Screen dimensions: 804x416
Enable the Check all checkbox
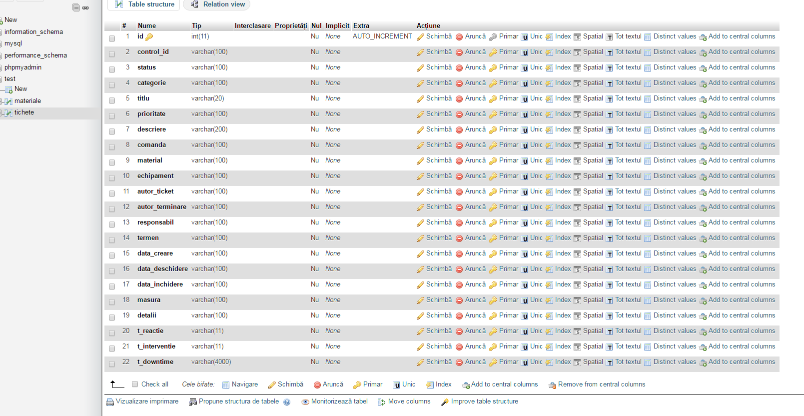pyautogui.click(x=135, y=384)
